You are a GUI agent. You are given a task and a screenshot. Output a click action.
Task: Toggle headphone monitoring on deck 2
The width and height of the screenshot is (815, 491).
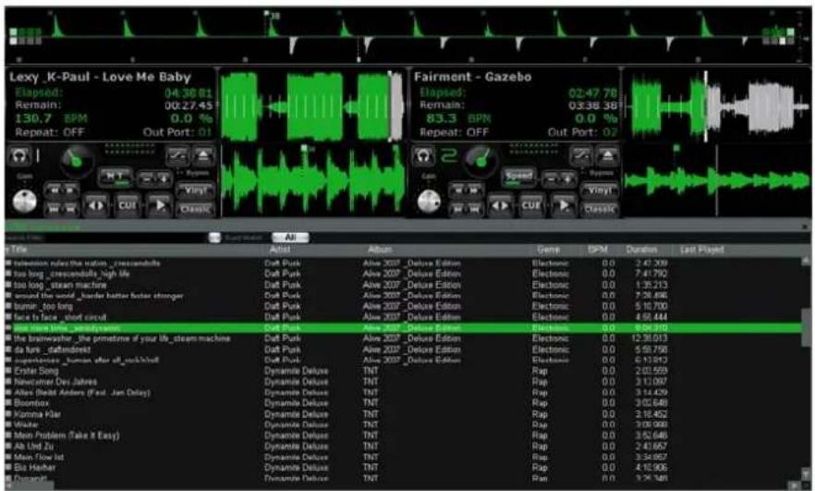(x=423, y=155)
